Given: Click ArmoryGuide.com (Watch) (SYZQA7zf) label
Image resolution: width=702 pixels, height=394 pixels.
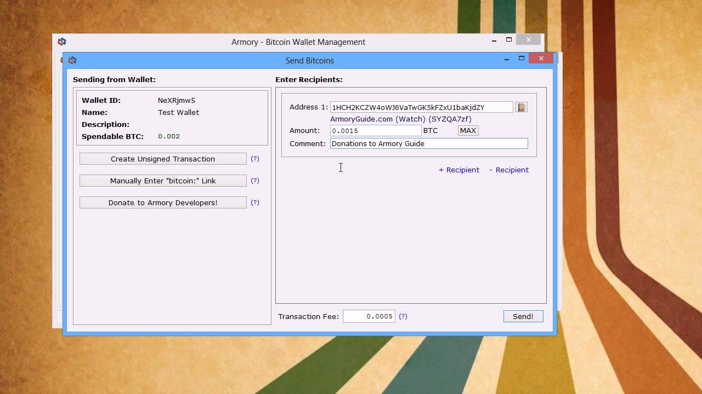Looking at the screenshot, I should pos(401,119).
